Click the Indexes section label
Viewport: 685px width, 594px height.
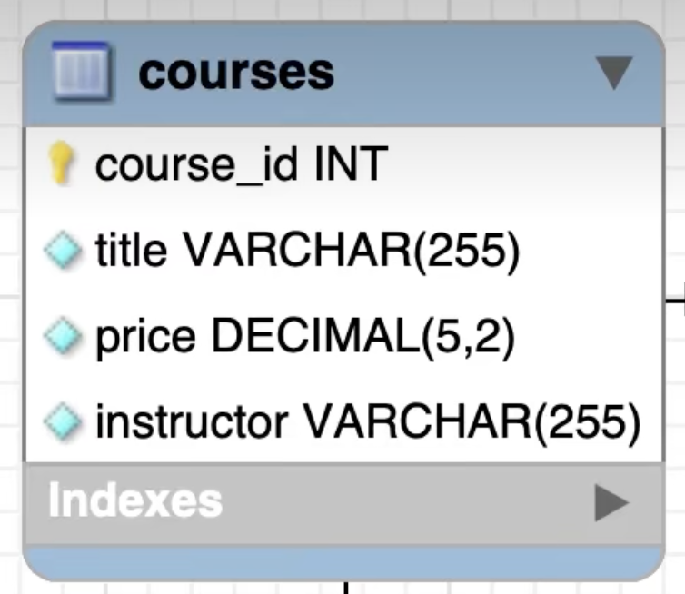pos(134,501)
